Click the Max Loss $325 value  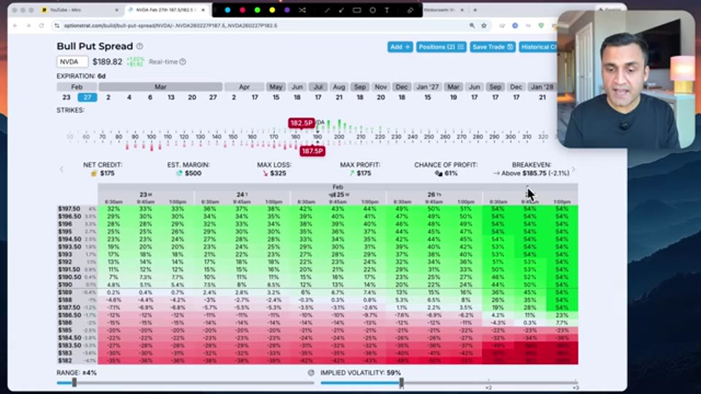[x=277, y=174]
